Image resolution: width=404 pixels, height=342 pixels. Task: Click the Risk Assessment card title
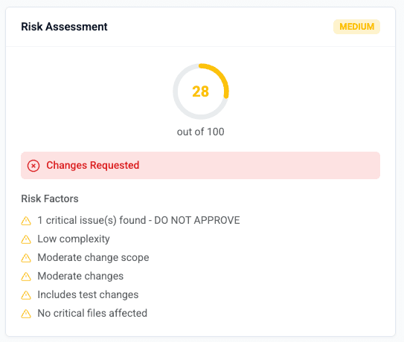[64, 27]
